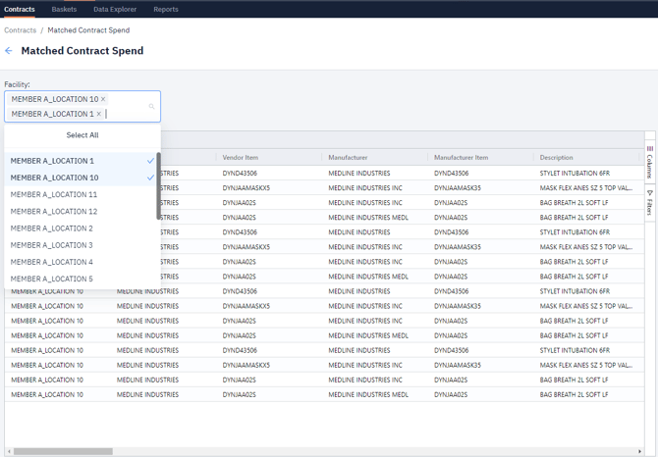The height and width of the screenshot is (457, 658).
Task: Click the back arrow beside Matched Contract Spend
Action: (9, 51)
